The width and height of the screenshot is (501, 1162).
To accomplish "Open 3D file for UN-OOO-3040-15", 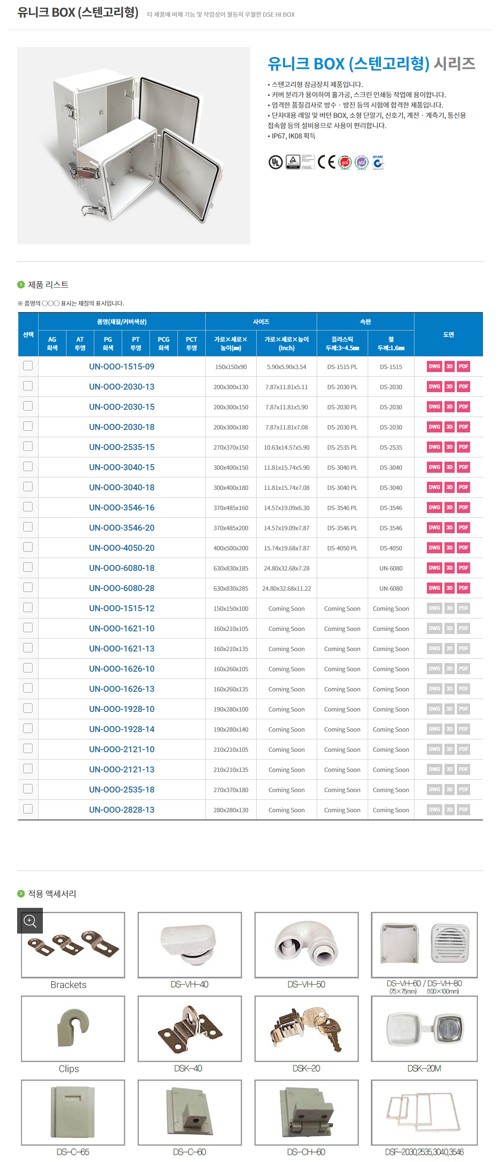I will pyautogui.click(x=449, y=467).
